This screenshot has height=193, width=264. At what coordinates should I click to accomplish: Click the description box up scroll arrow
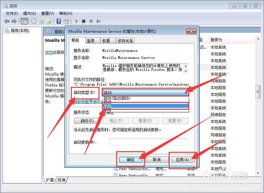coord(186,66)
